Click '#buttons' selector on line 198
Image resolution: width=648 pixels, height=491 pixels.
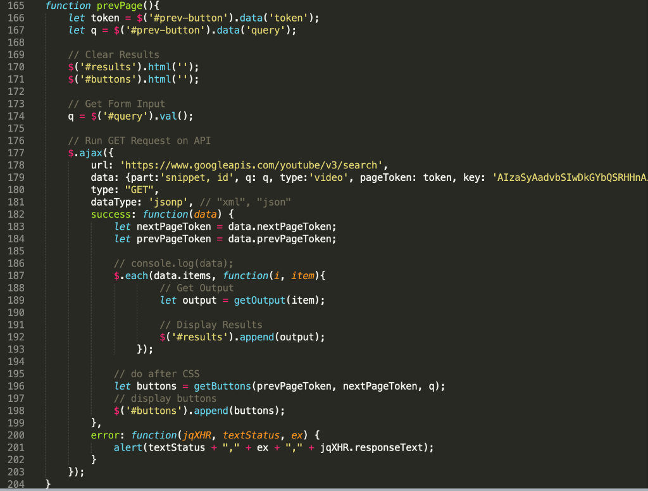(154, 411)
